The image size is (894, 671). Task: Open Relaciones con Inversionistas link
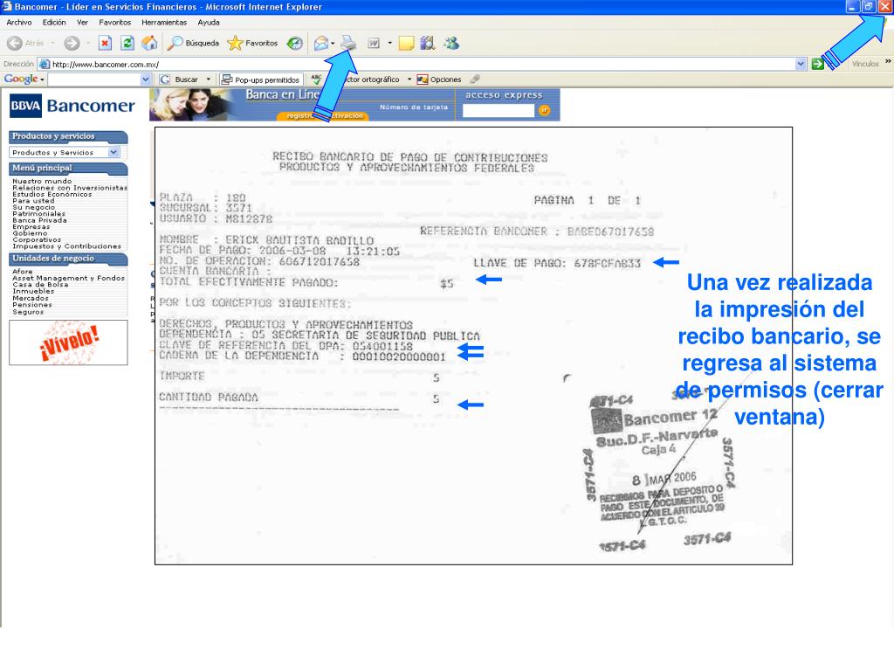(x=70, y=188)
